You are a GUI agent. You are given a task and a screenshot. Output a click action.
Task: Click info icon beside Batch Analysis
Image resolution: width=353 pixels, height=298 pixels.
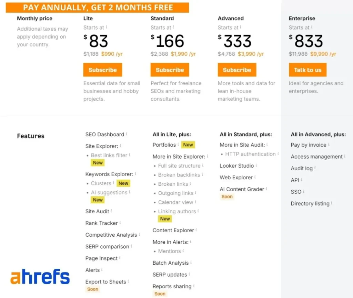click(x=191, y=262)
